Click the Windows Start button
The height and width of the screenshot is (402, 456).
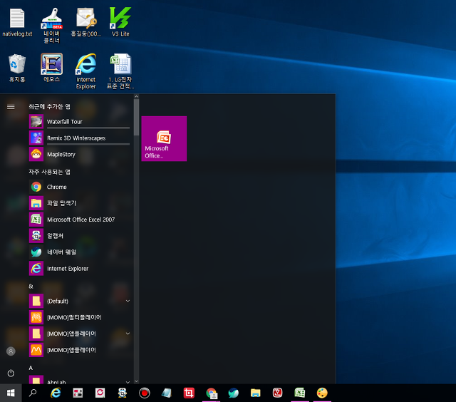[11, 393]
